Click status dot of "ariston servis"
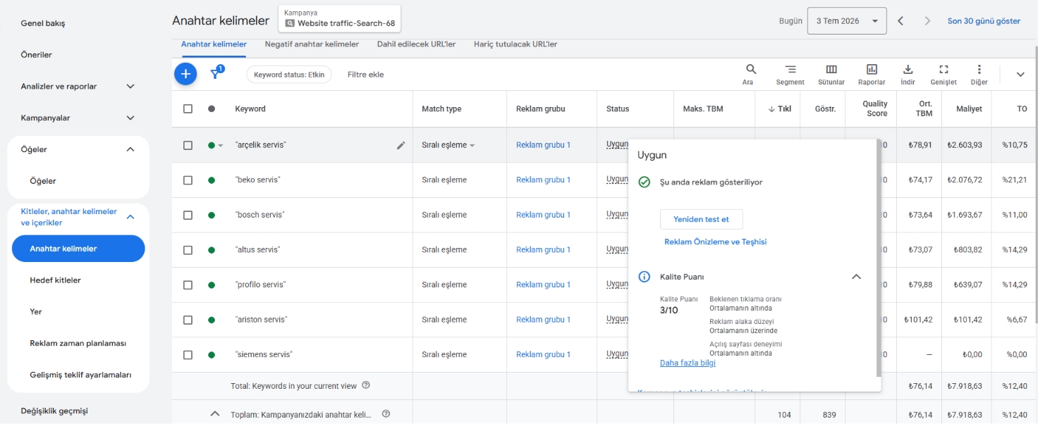The image size is (1038, 424). (x=212, y=320)
